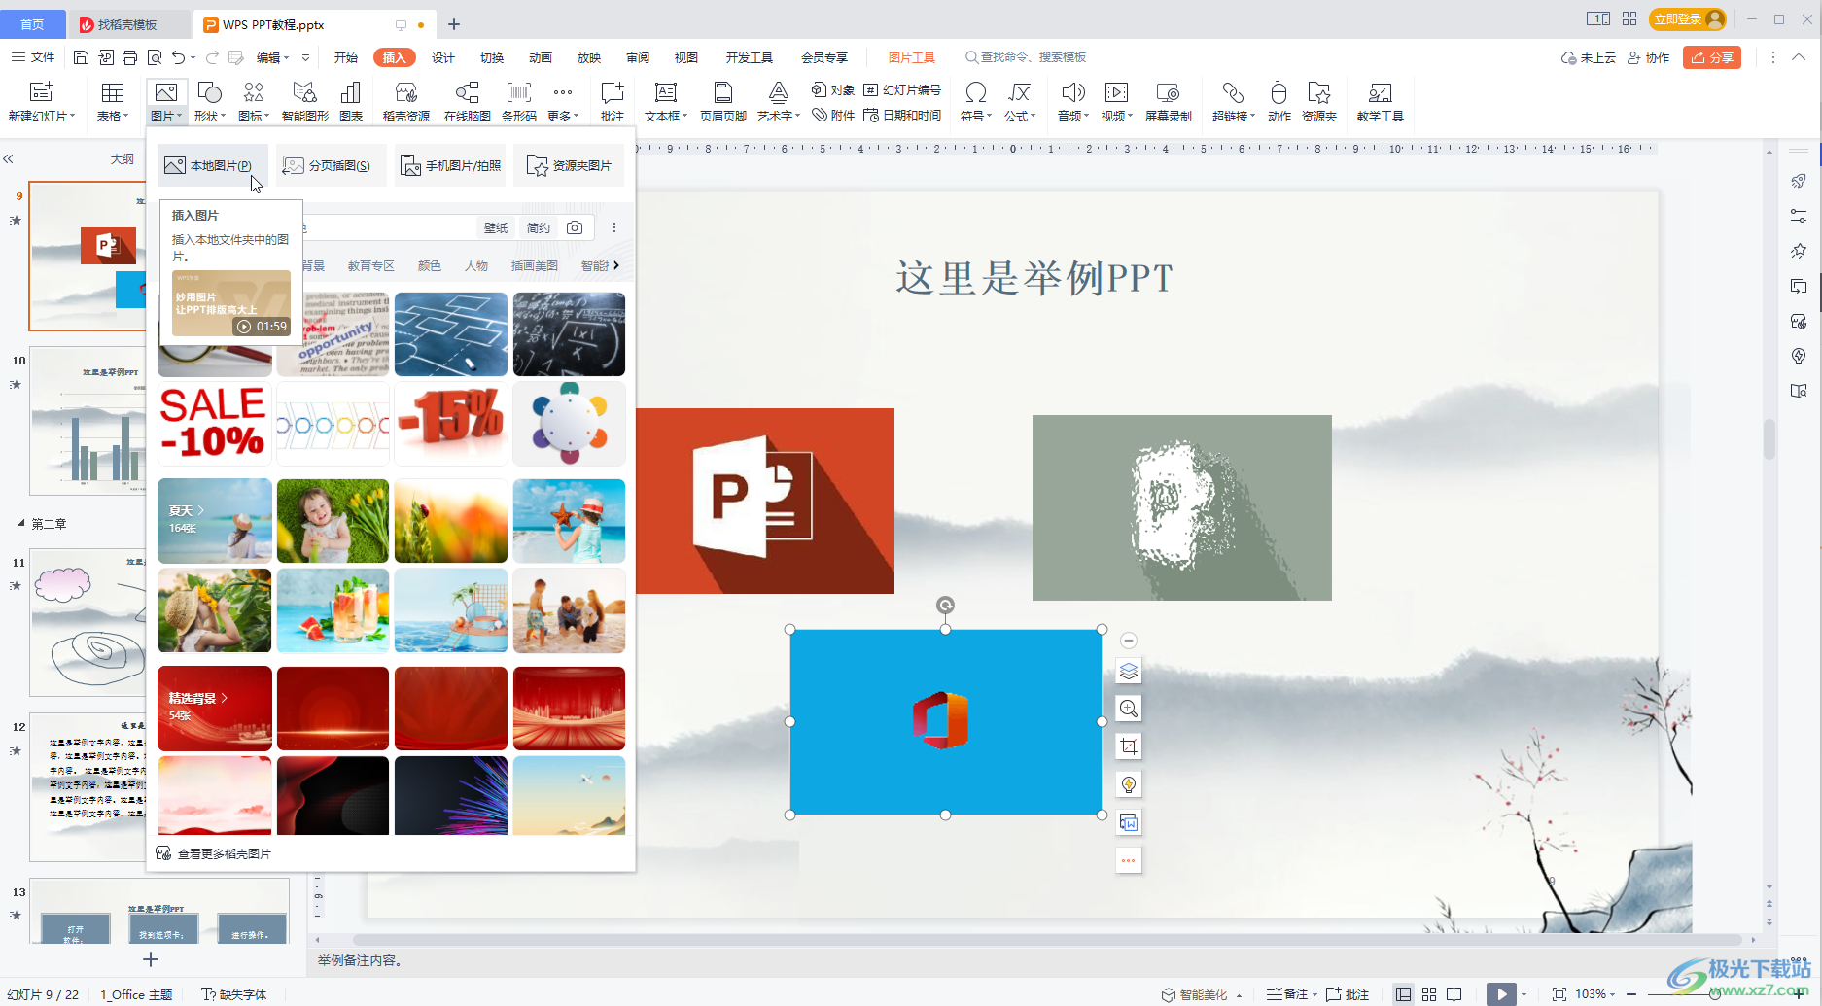Toggle Notes (备注) pane in status bar
Viewport: 1822px width, 1006px height.
point(1291,994)
